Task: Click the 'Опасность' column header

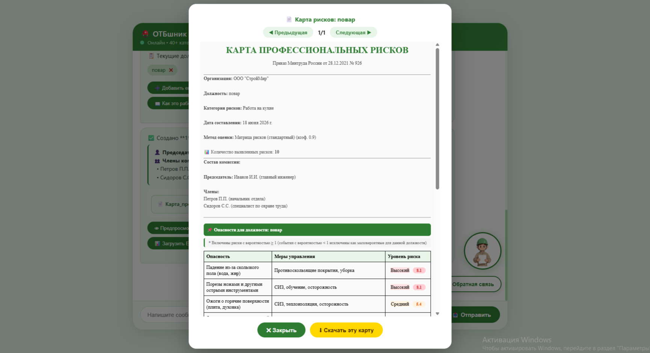Action: pos(238,256)
